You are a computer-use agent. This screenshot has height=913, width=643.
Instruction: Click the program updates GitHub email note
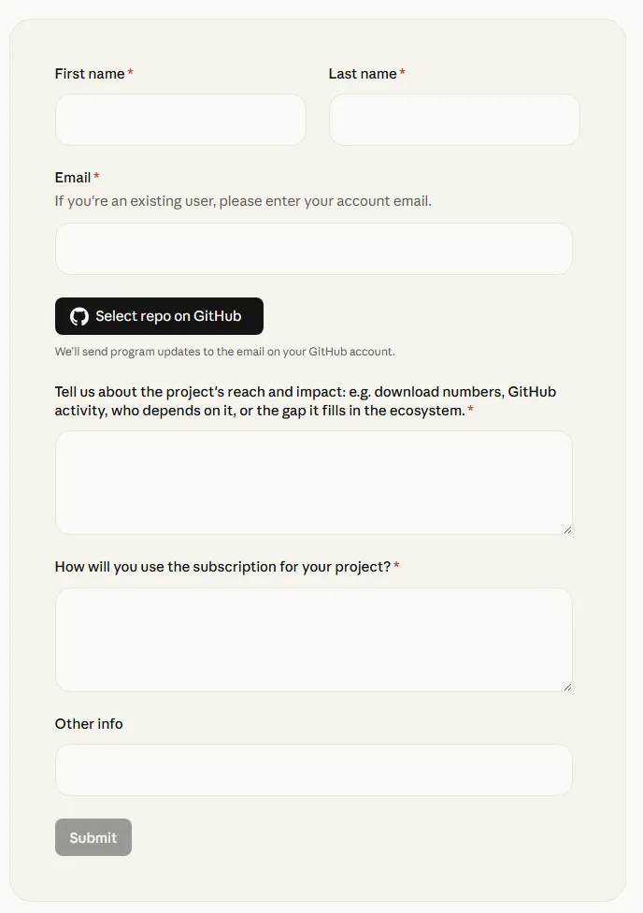point(224,352)
